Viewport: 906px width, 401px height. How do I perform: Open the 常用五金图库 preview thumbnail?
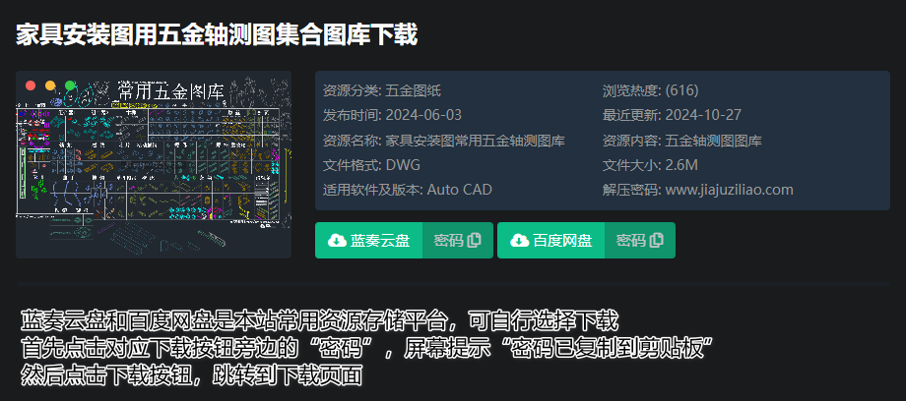click(154, 164)
